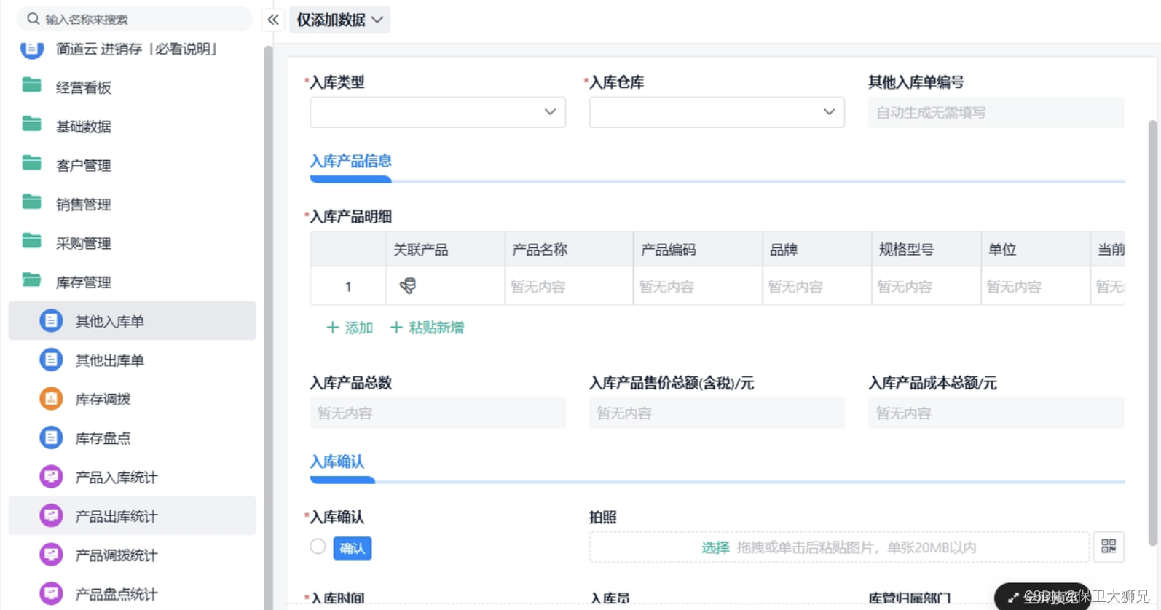
Task: Open 产品盘点统计 in the sidebar
Action: pos(132,593)
